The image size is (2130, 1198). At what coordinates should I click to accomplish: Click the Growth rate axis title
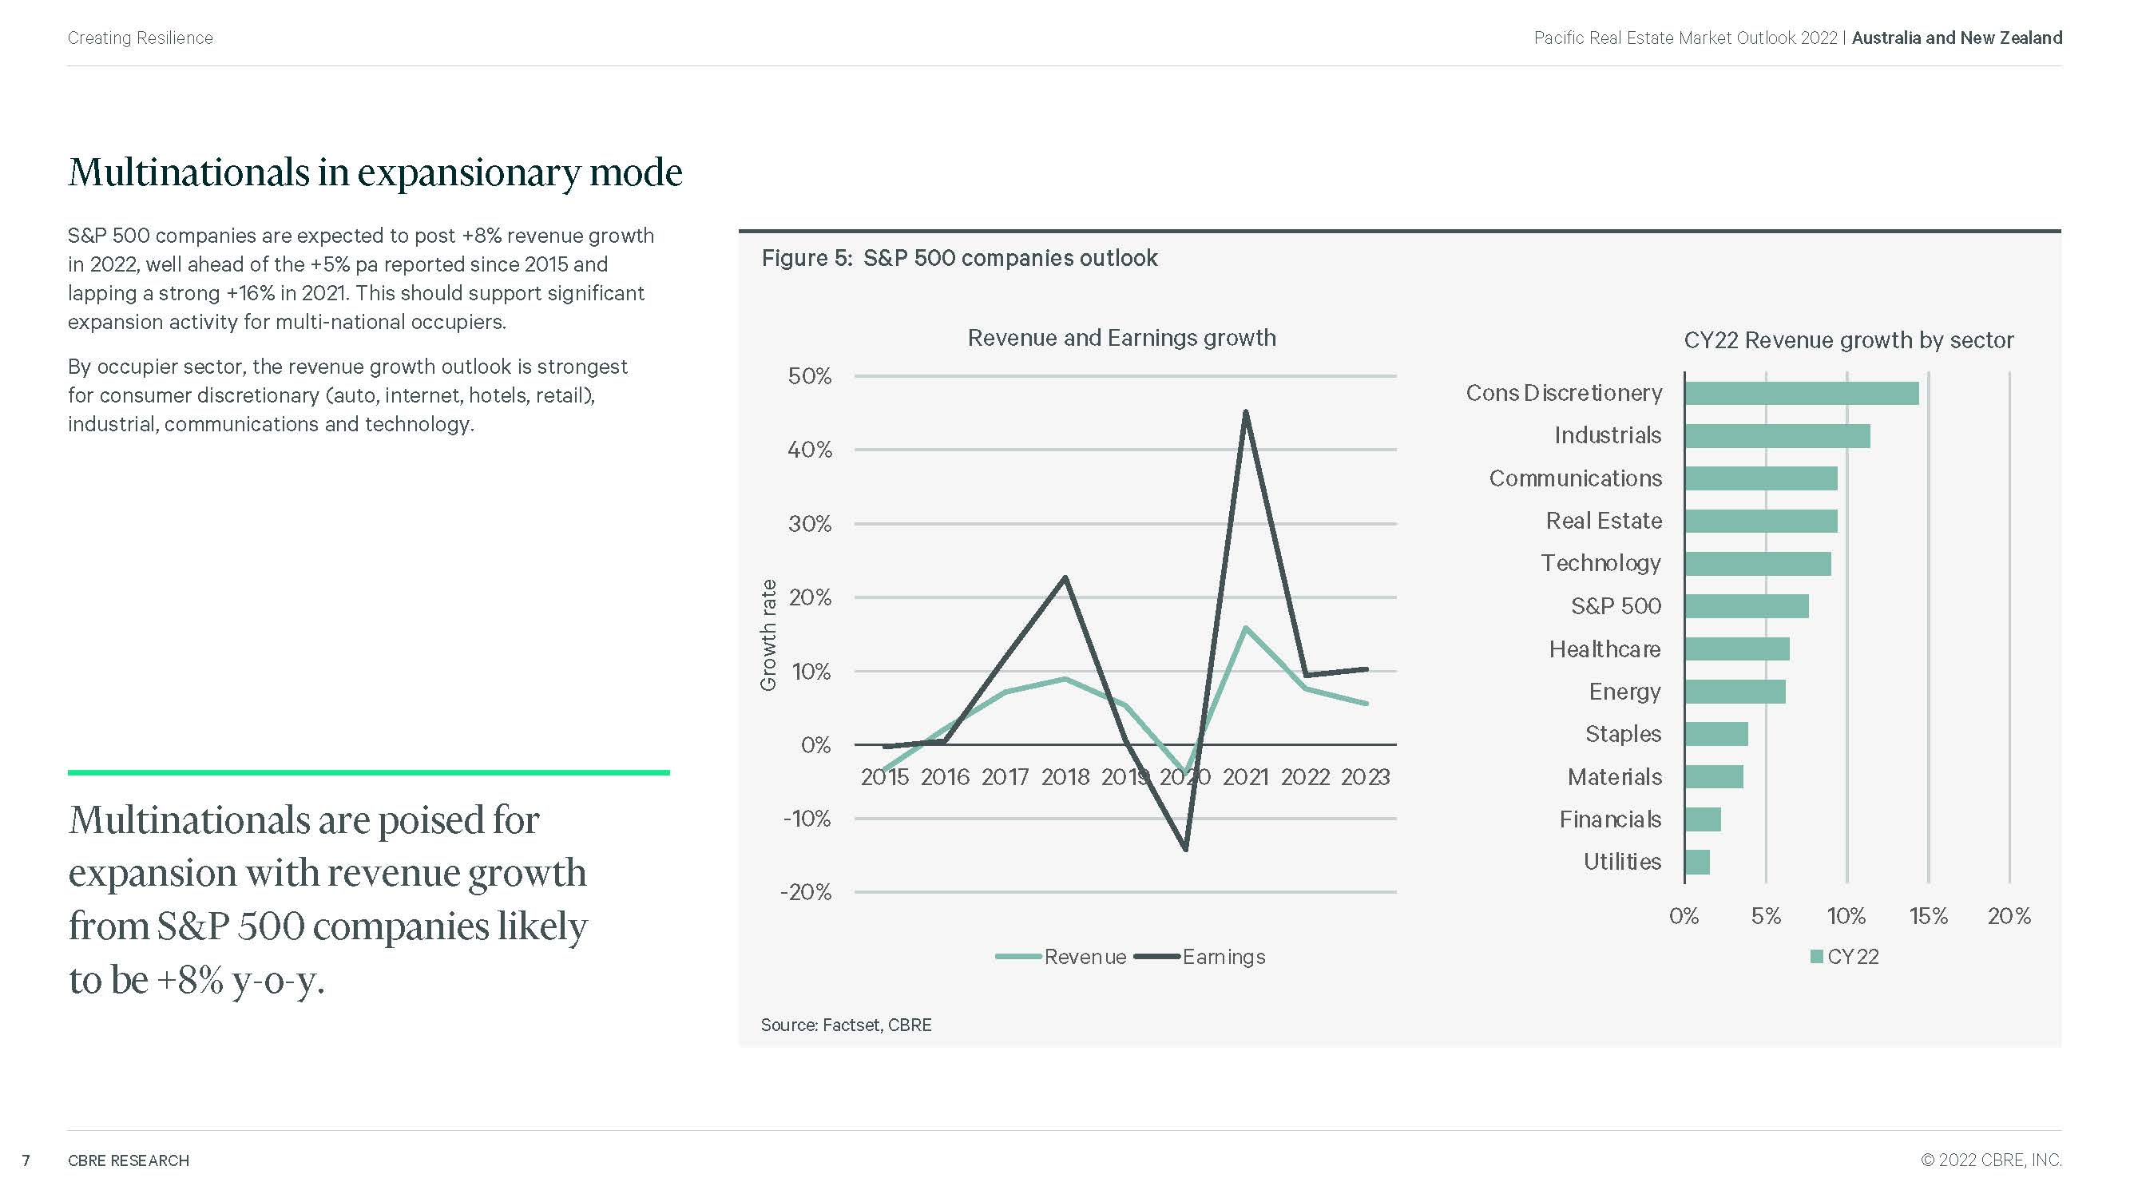click(768, 634)
